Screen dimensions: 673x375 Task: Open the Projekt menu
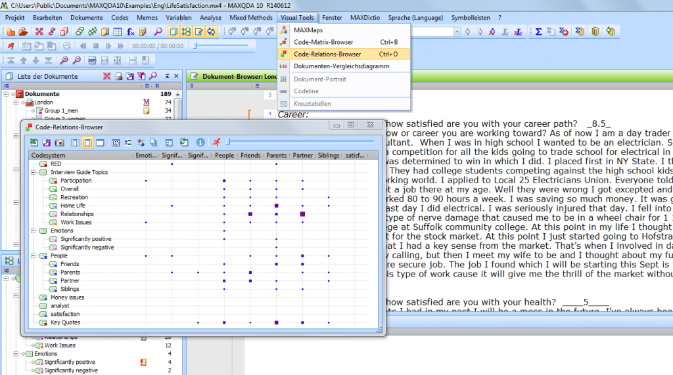click(14, 18)
